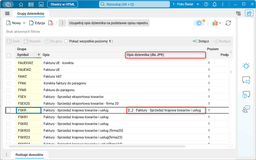Check the FPAK row checkbox
The width and height of the screenshot is (256, 160).
8,83
